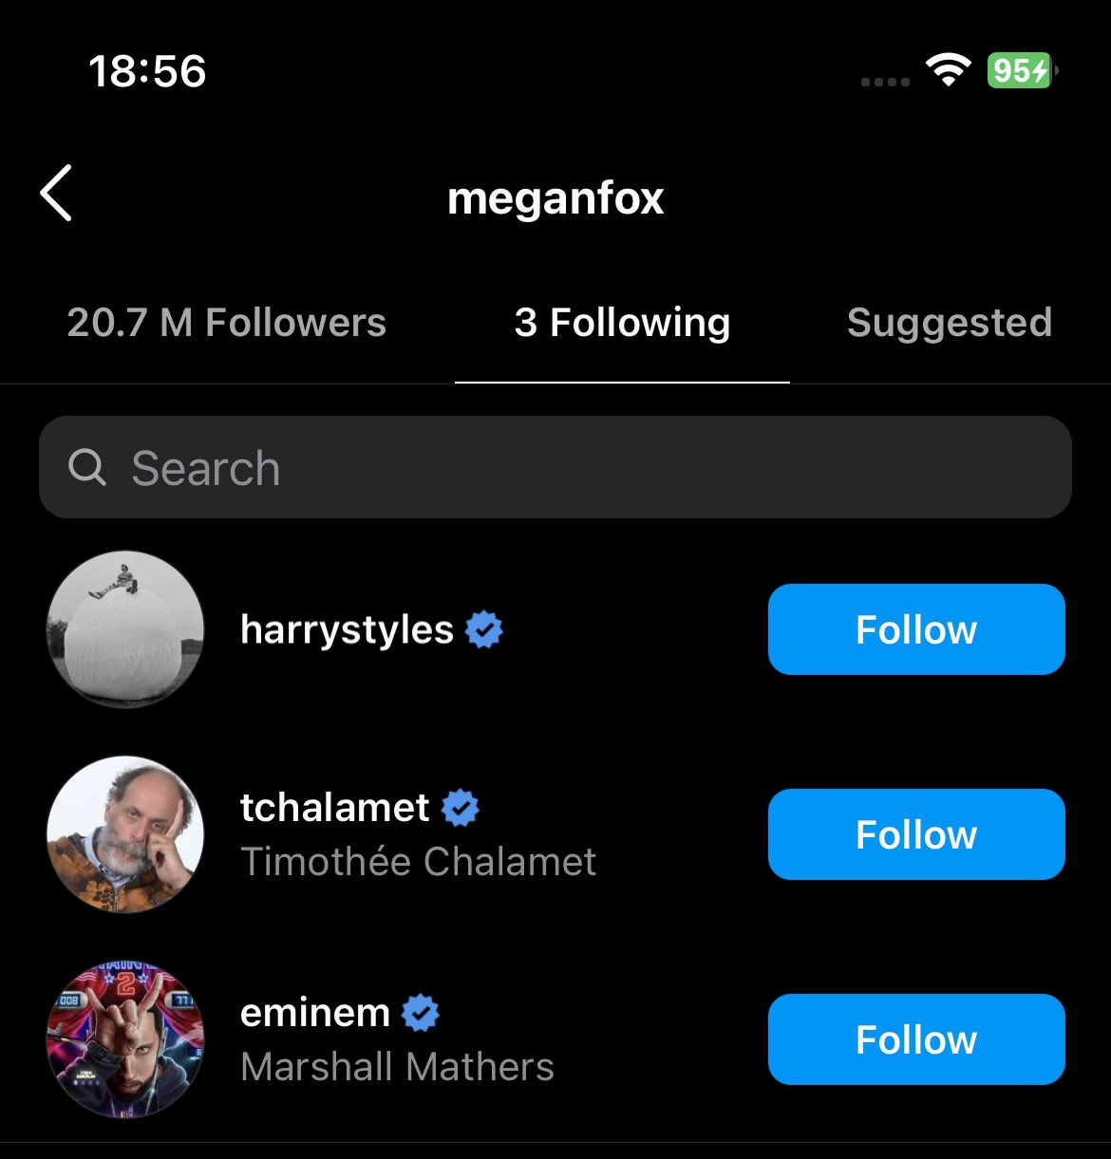Click the magnifier icon in search bar
The height and width of the screenshot is (1159, 1111).
pyautogui.click(x=87, y=467)
